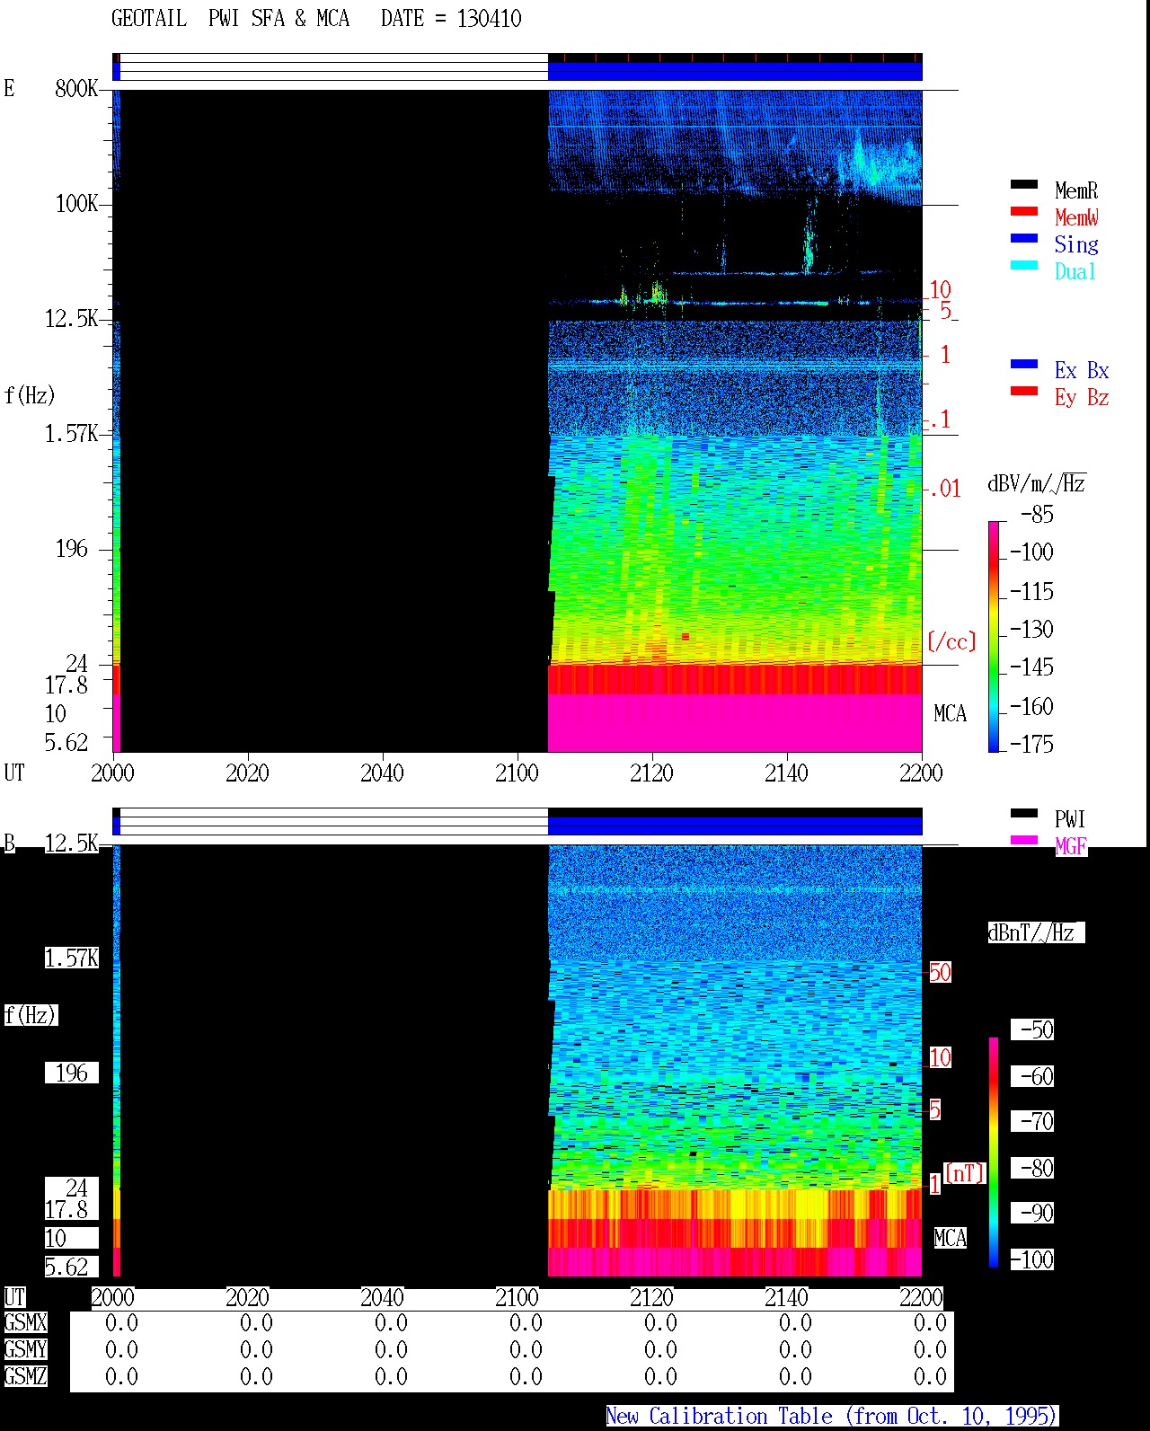Click the magenta MGF legend swatch
1150x1431 pixels.
point(1024,841)
